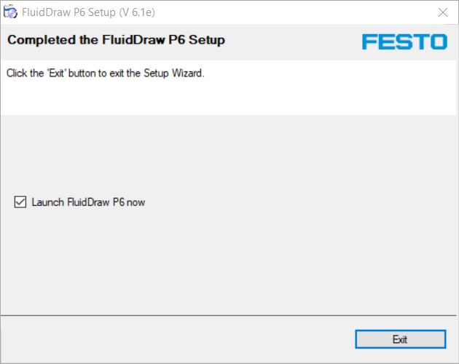Click the horizontal separator line above Exit

(228, 315)
